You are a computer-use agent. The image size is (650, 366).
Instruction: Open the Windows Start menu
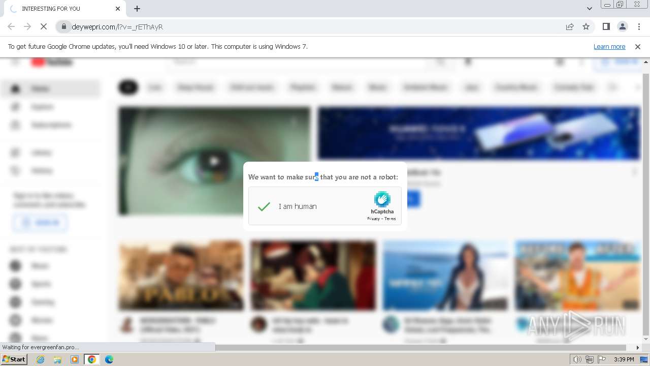[14, 359]
